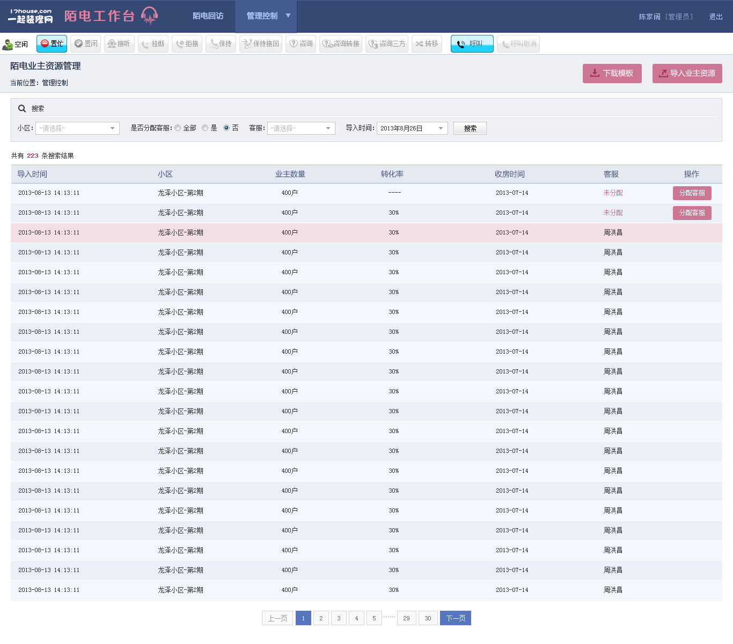Screen dimensions: 733x644
Task: Go to page 4
Action: (x=356, y=618)
